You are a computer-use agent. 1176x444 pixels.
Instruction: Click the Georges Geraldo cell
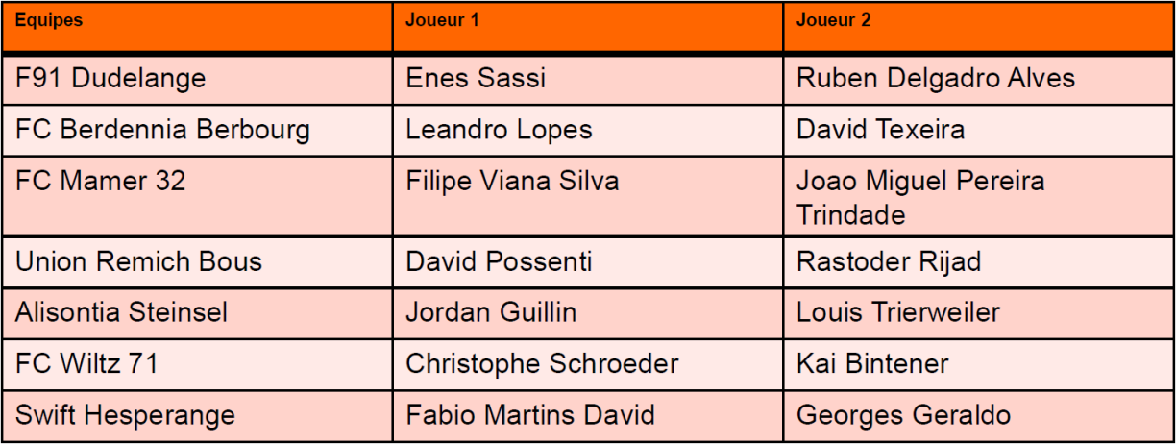click(x=903, y=415)
